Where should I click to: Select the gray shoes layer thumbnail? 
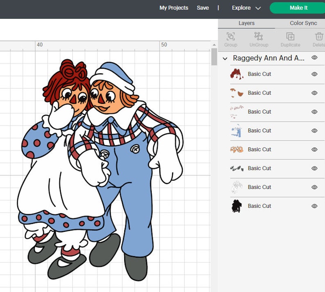coord(237,168)
